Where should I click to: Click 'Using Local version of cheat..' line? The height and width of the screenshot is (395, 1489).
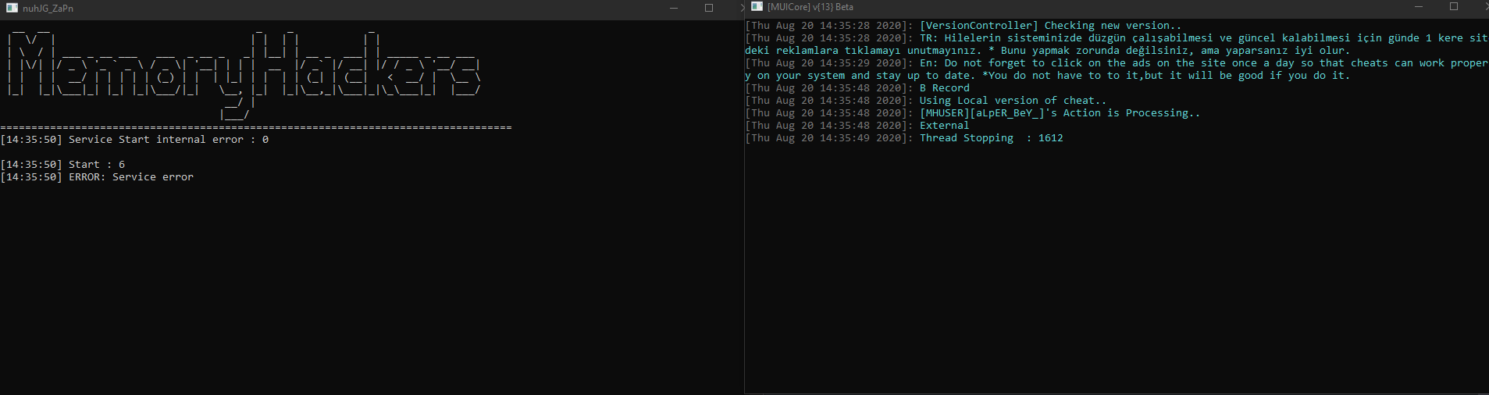[x=926, y=101]
